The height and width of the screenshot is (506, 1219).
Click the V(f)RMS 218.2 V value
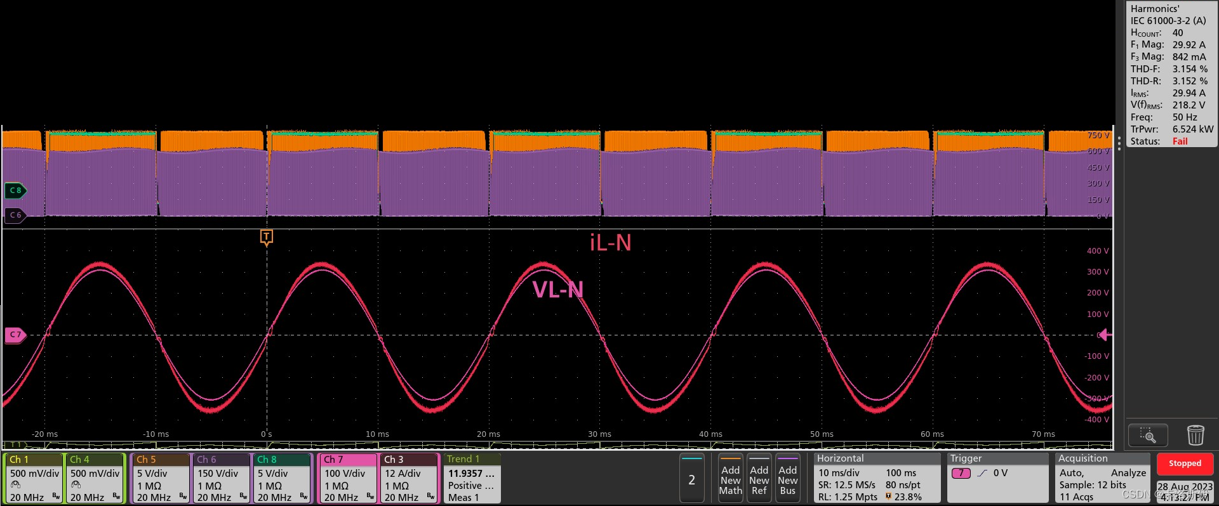(1189, 105)
